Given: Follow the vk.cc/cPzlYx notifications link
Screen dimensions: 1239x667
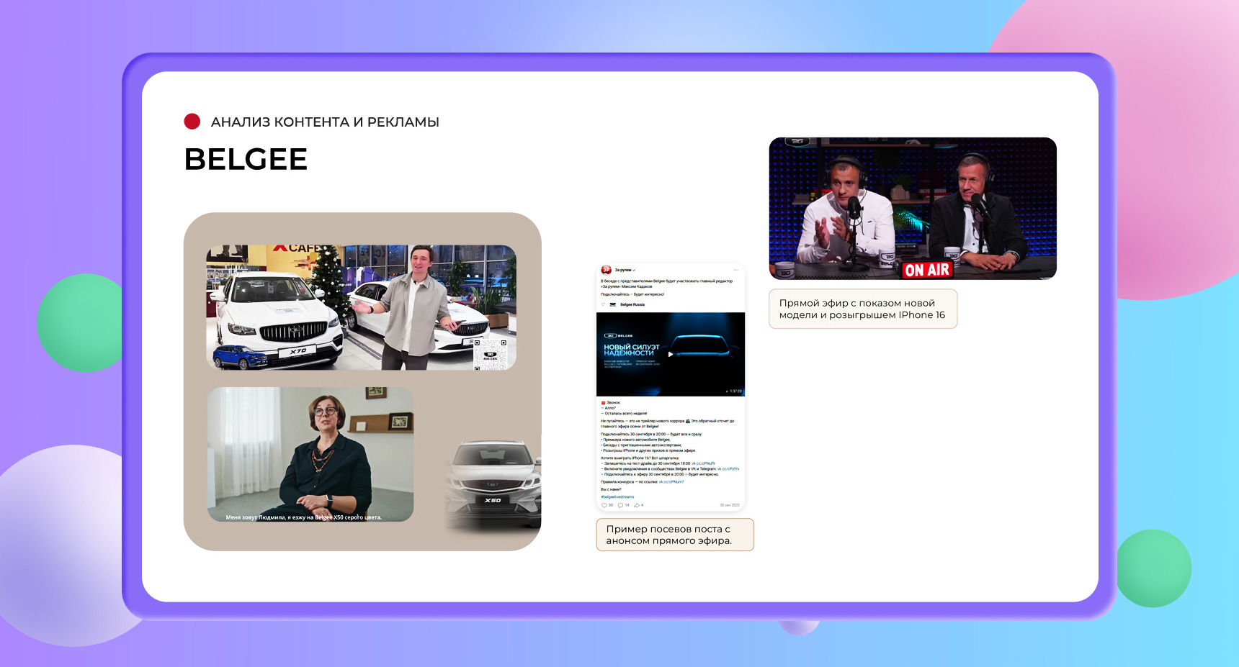Looking at the screenshot, I should [x=728, y=469].
